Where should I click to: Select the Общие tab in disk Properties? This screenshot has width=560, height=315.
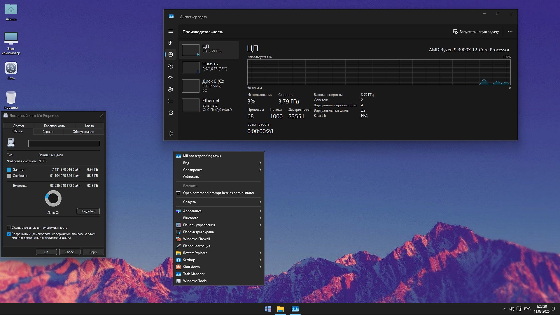tap(18, 131)
